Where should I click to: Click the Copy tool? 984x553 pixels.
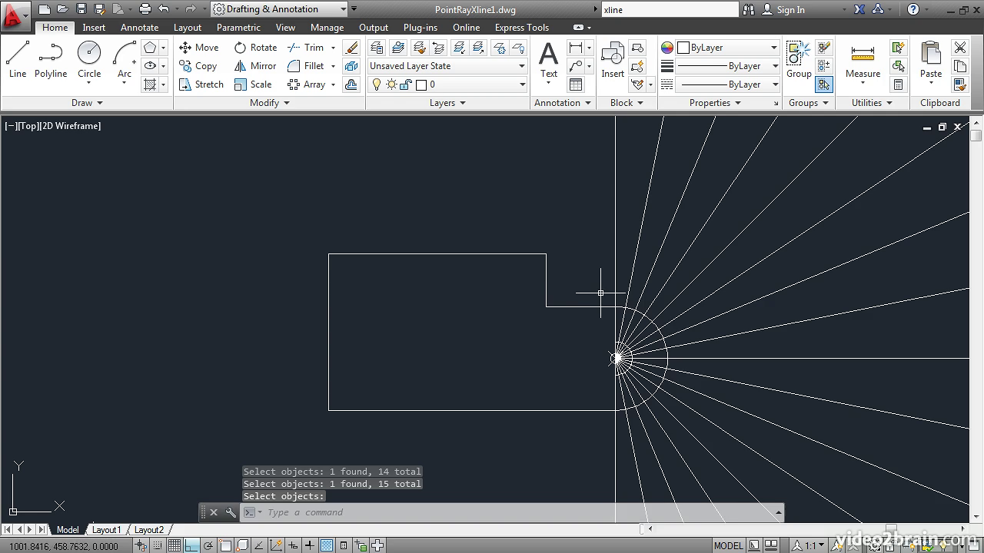click(x=198, y=66)
